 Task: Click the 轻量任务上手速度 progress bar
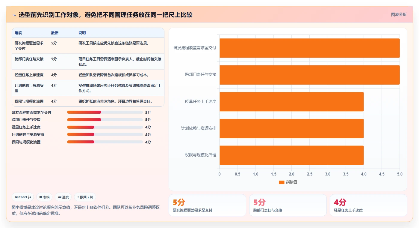coord(105,127)
